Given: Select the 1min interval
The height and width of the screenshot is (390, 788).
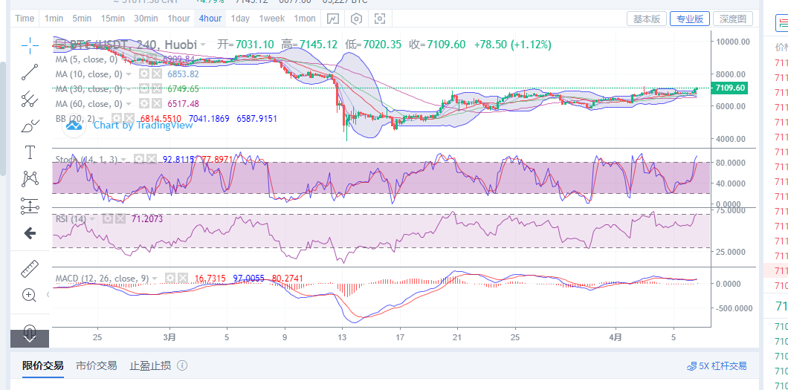Looking at the screenshot, I should [x=54, y=19].
